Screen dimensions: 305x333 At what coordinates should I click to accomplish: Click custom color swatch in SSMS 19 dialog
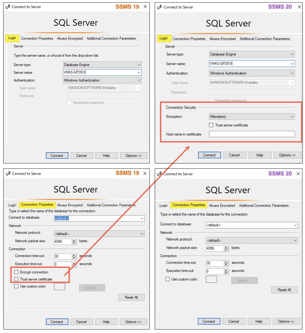(59, 286)
